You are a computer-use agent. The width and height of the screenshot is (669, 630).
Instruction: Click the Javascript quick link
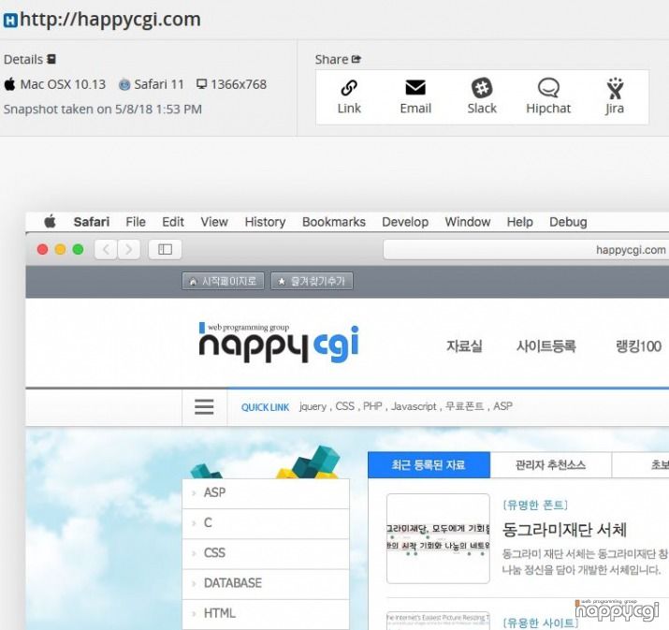414,406
